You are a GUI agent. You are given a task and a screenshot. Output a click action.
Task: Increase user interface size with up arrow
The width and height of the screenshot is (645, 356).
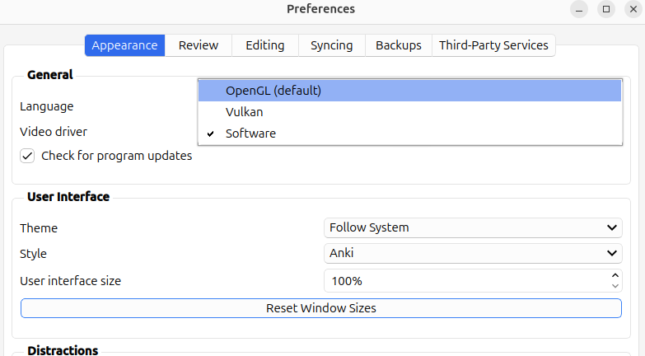615,275
